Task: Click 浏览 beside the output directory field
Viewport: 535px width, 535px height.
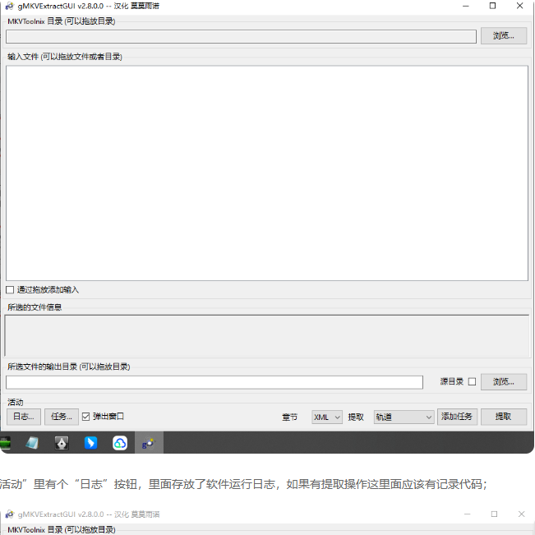Action: coord(504,382)
